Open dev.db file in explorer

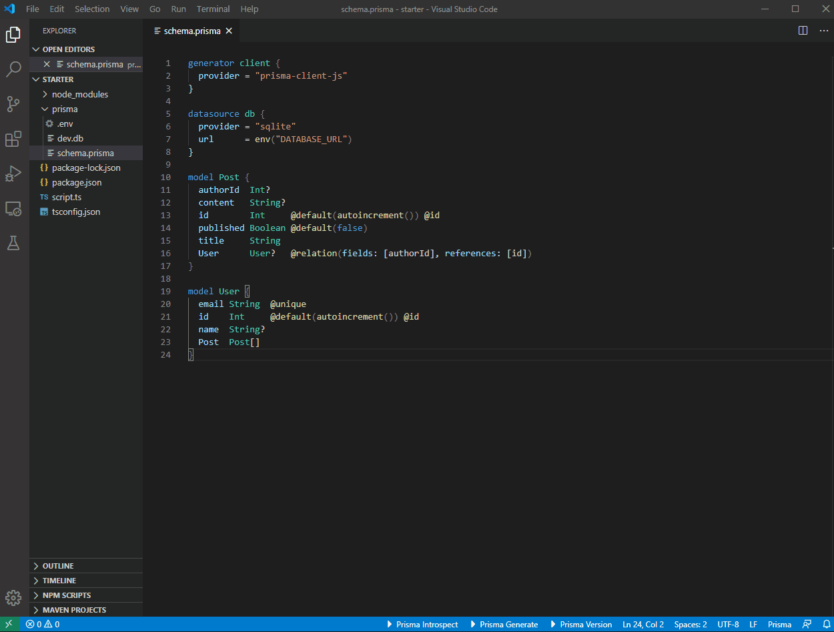[x=86, y=138]
